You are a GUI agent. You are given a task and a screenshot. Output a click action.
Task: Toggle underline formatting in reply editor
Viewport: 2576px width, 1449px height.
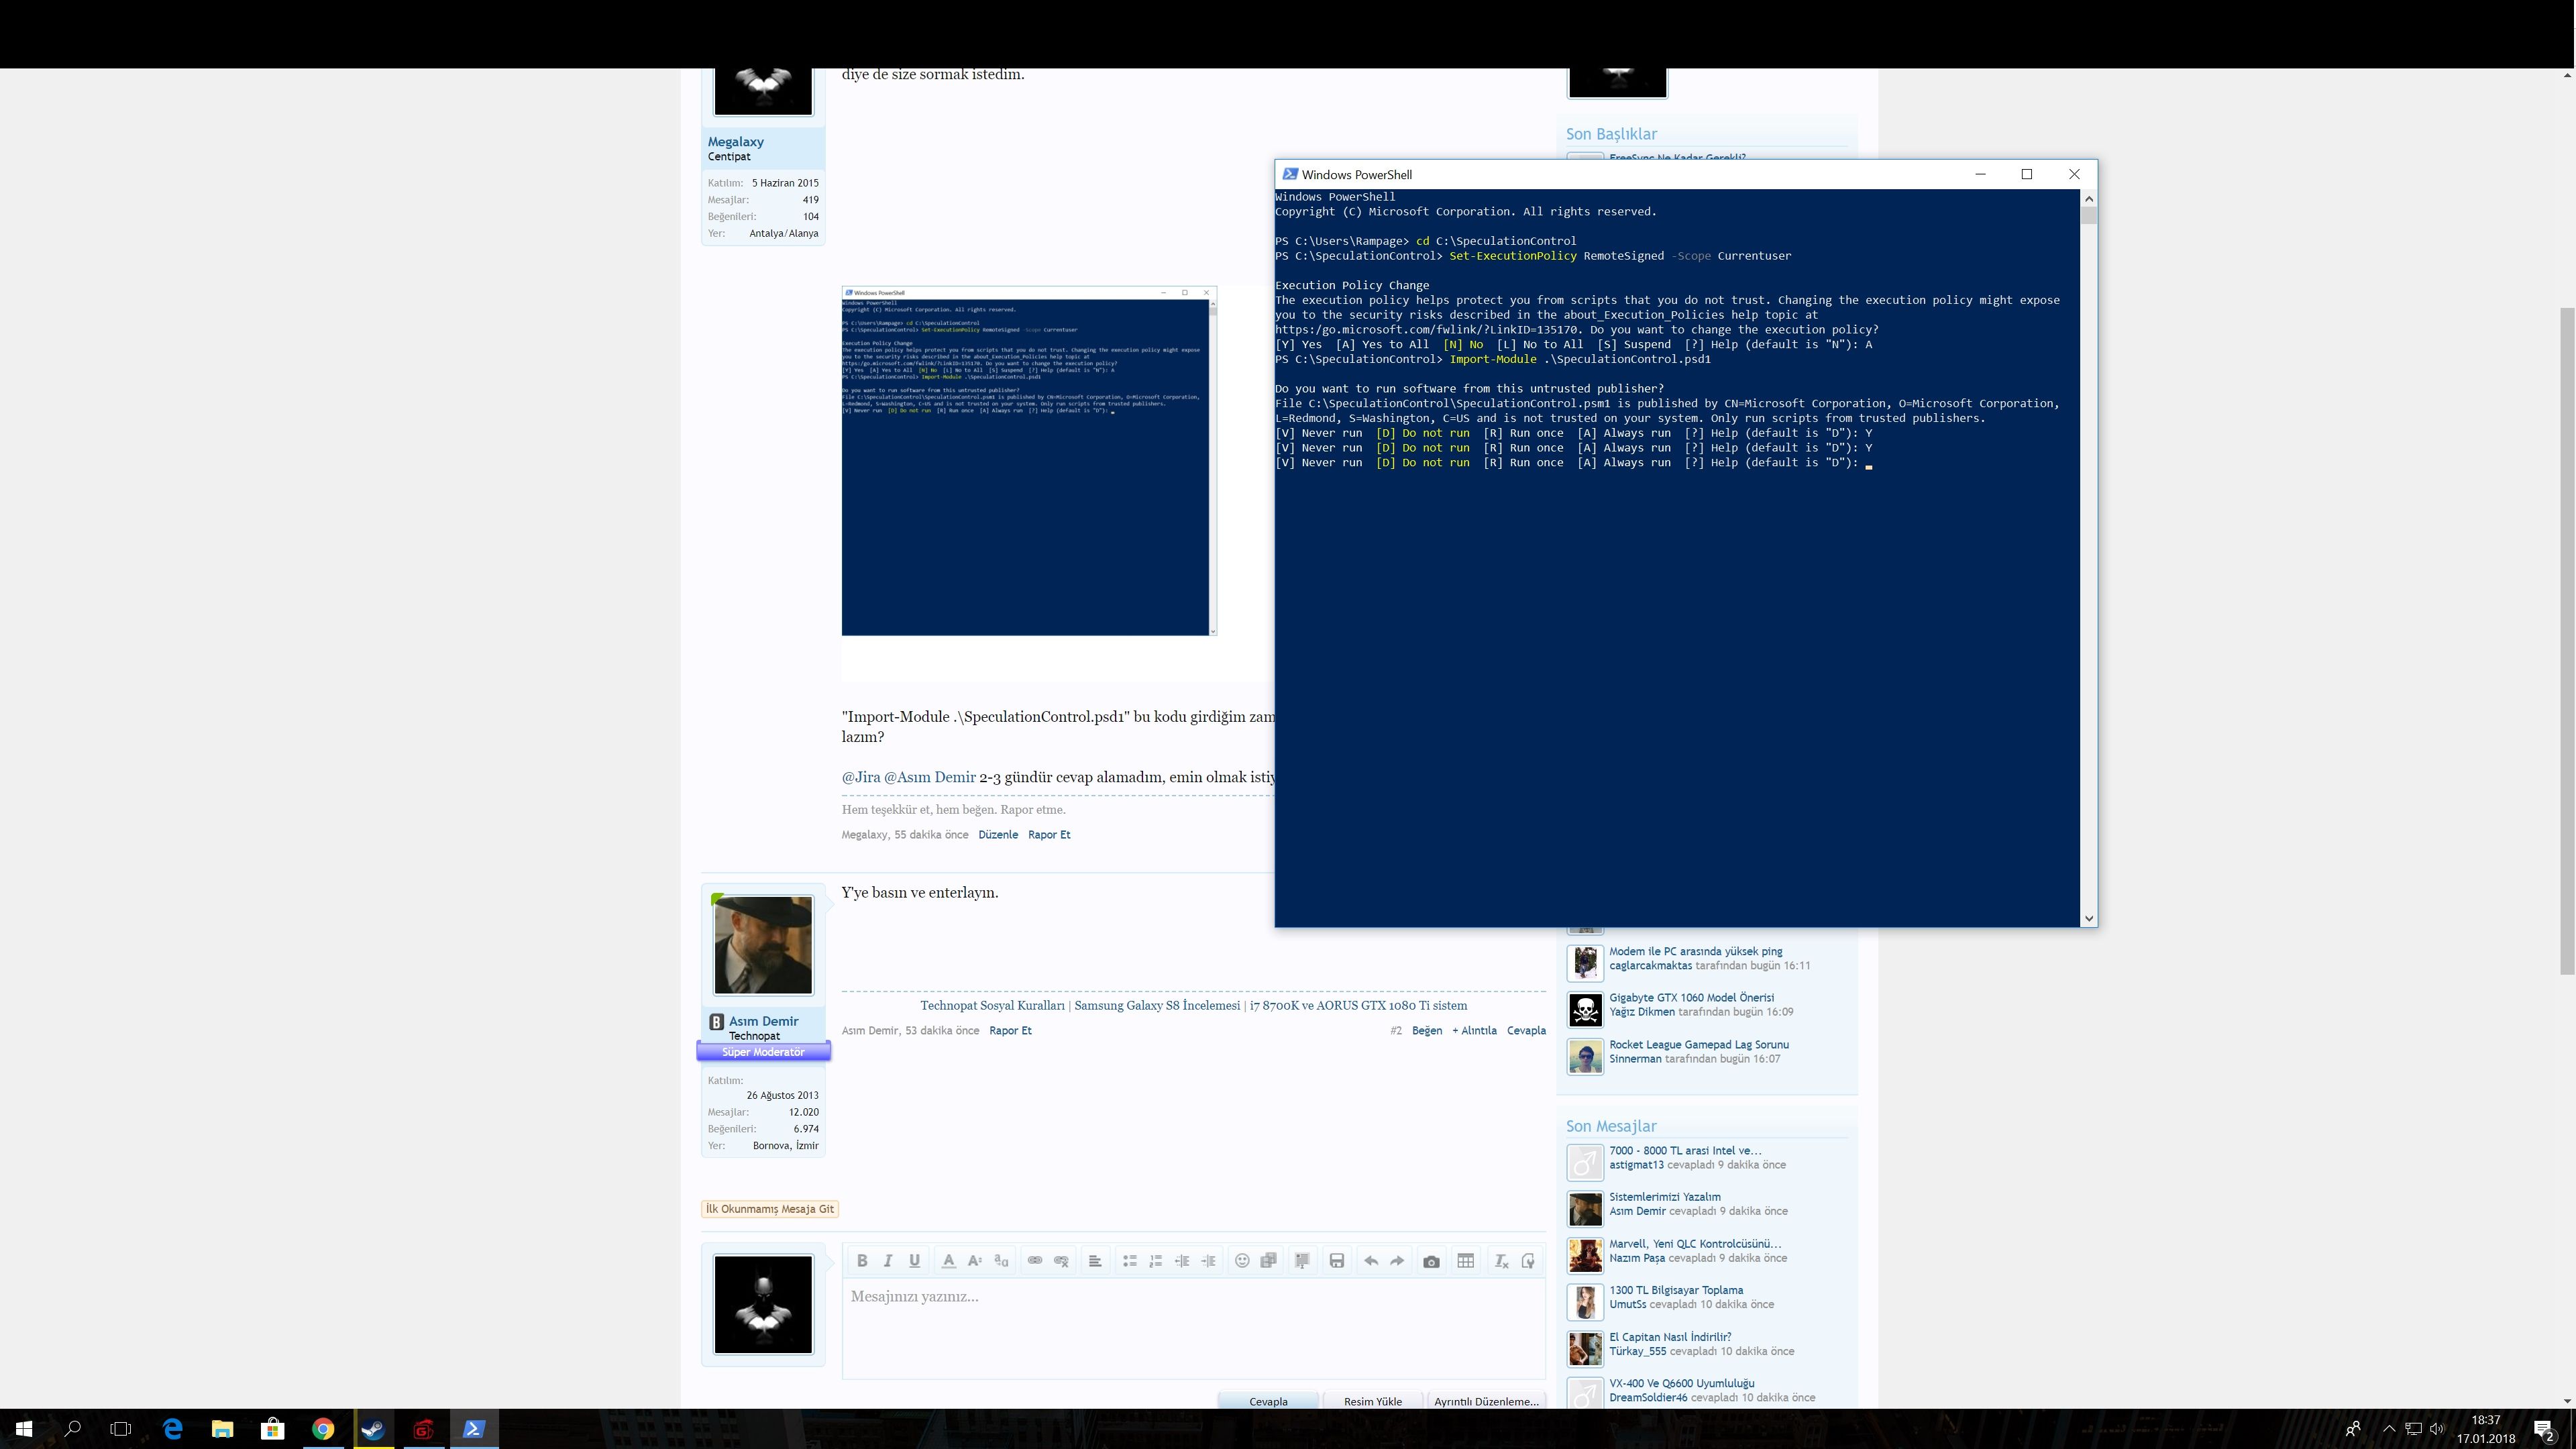pyautogui.click(x=914, y=1261)
